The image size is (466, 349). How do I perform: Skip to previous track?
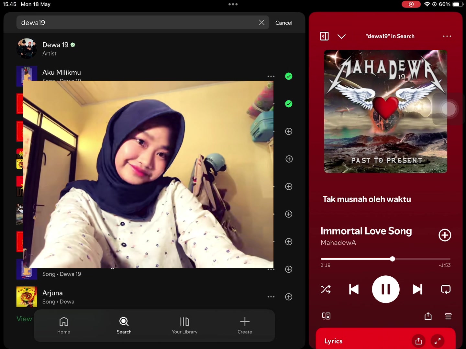[x=354, y=289]
